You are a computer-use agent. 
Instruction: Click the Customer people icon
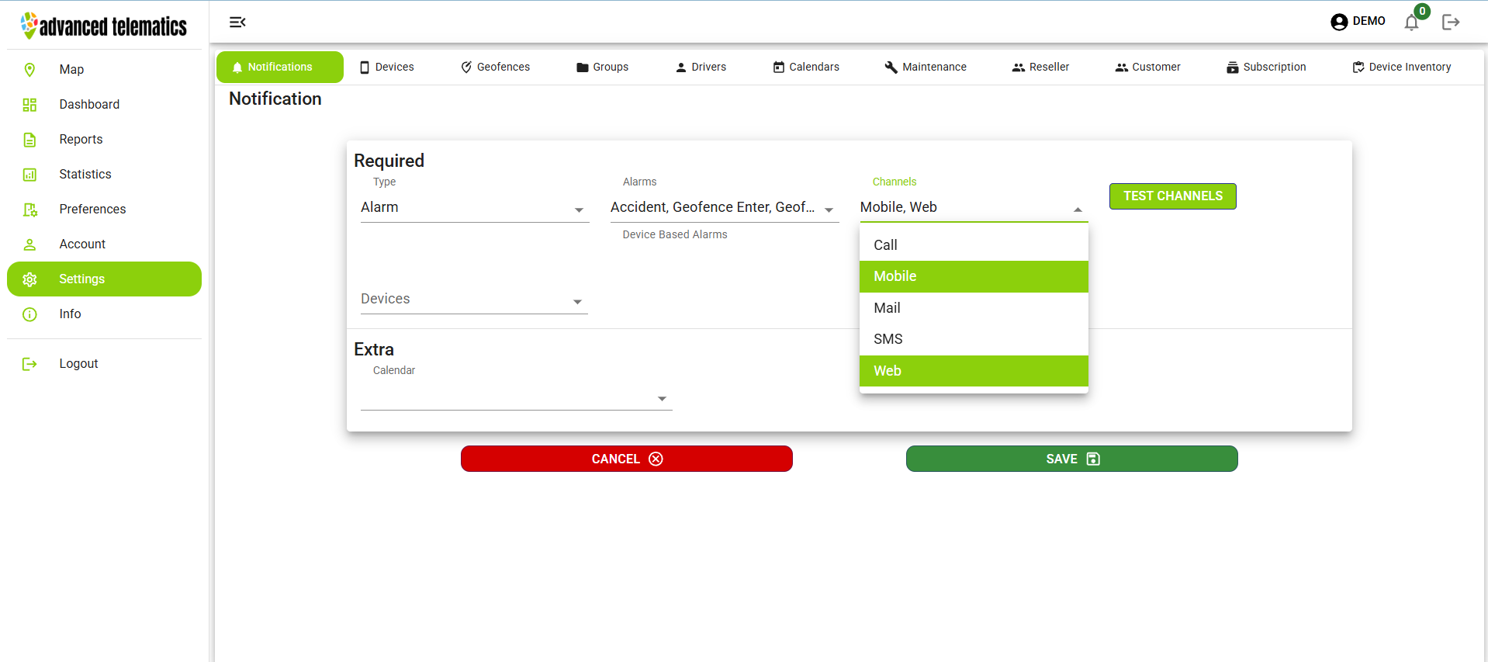1122,68
